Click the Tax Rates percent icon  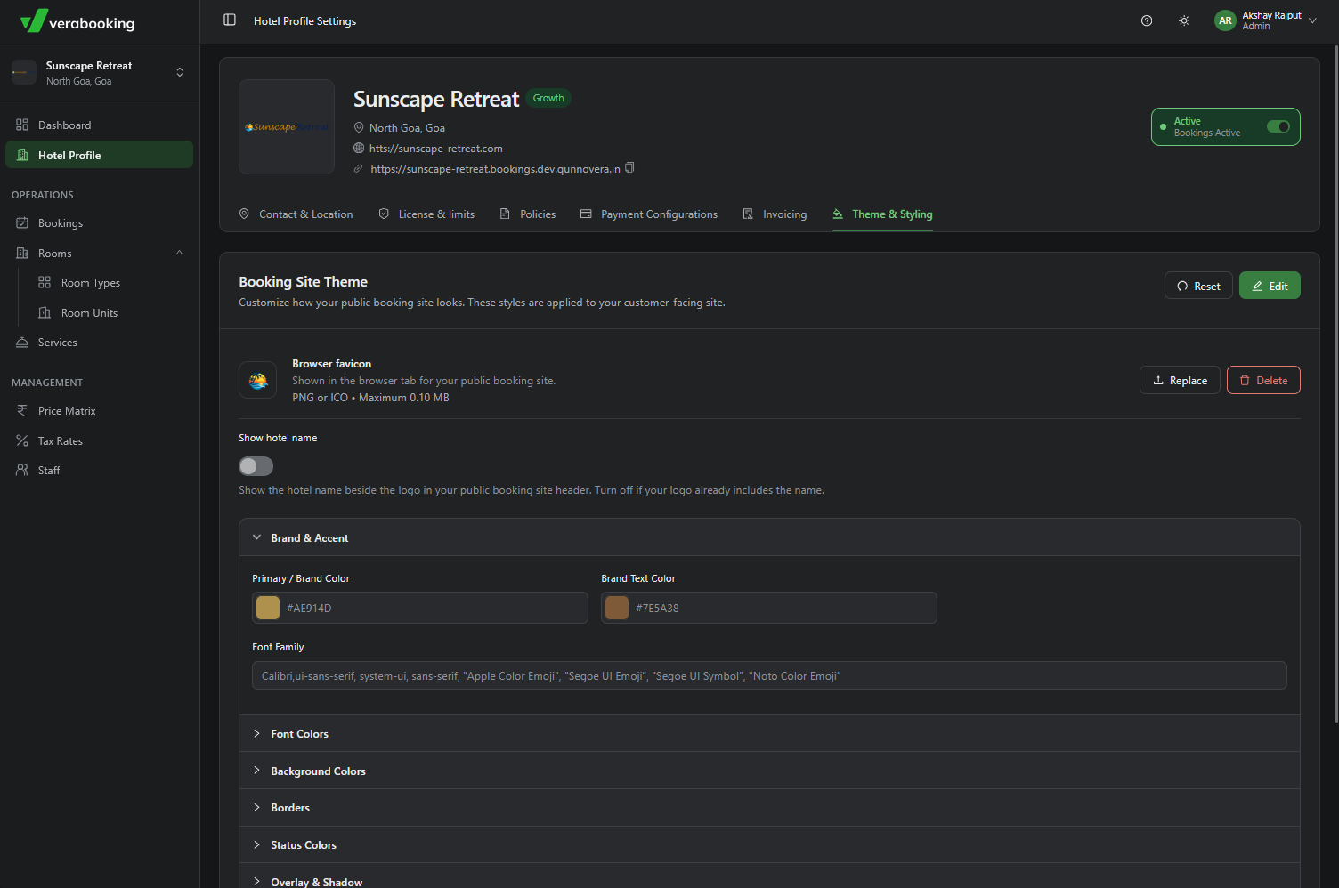[x=22, y=440]
